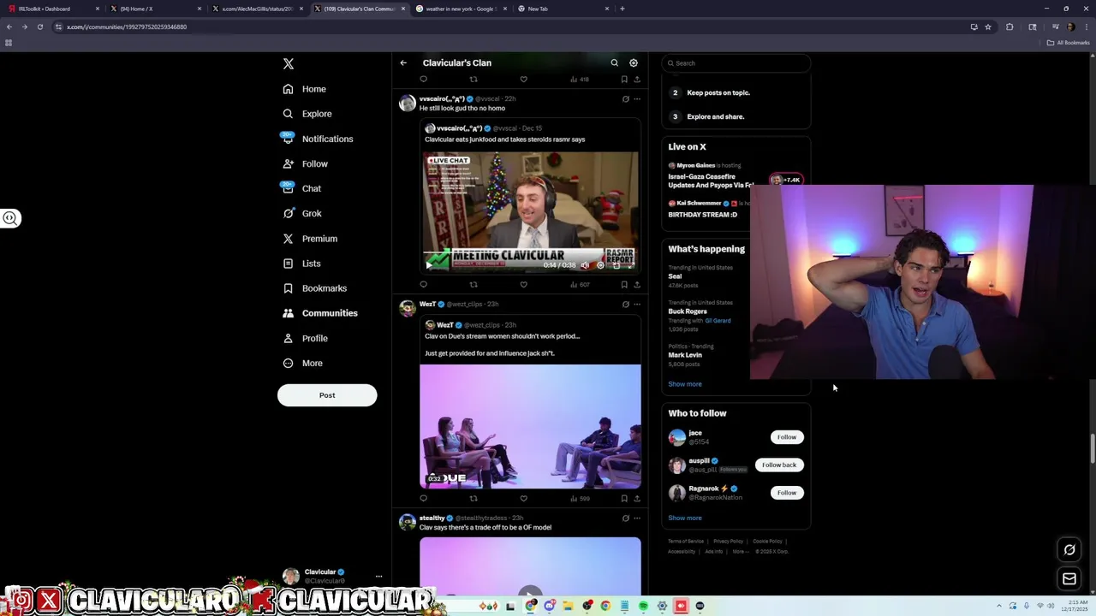Open the floating Grok button

1069,550
